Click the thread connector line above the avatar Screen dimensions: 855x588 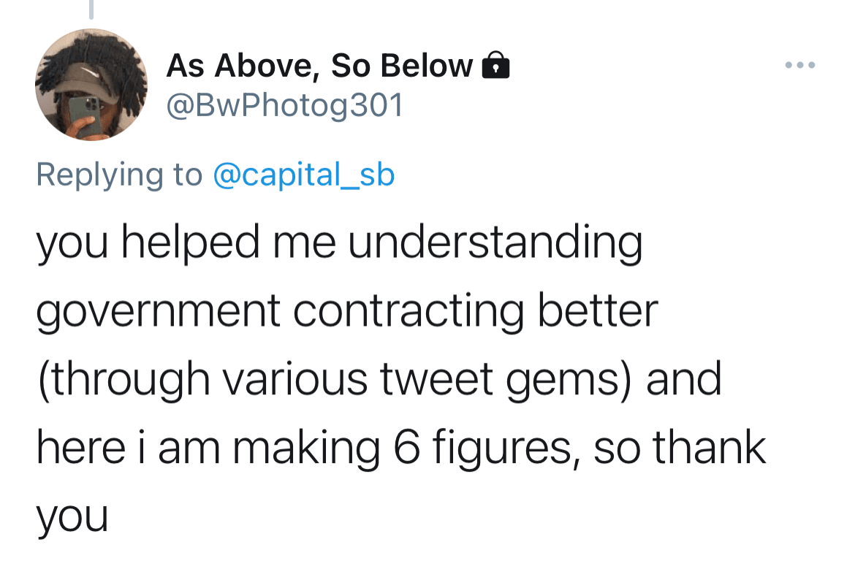coord(91,9)
